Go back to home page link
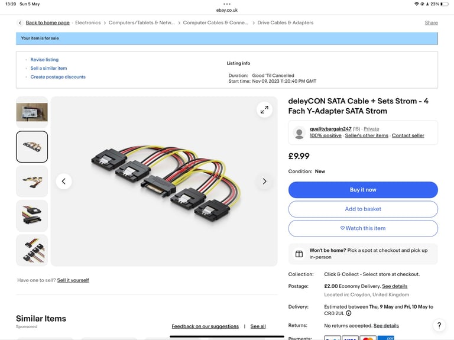This screenshot has width=454, height=340. coord(47,22)
